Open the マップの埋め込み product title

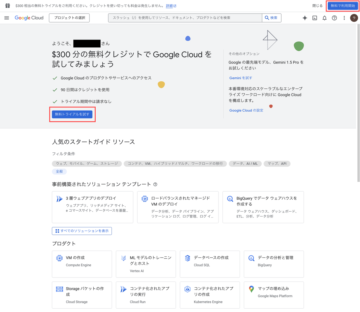[x=274, y=289]
